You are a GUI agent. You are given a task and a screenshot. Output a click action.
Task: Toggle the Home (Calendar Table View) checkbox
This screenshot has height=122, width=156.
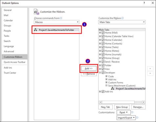pyautogui.click(x=103, y=36)
